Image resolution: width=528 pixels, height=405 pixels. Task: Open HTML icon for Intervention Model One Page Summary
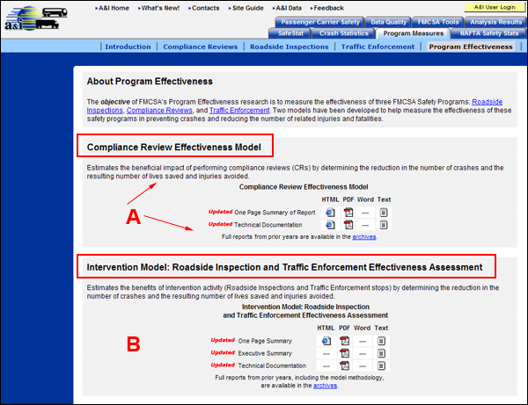tap(326, 341)
